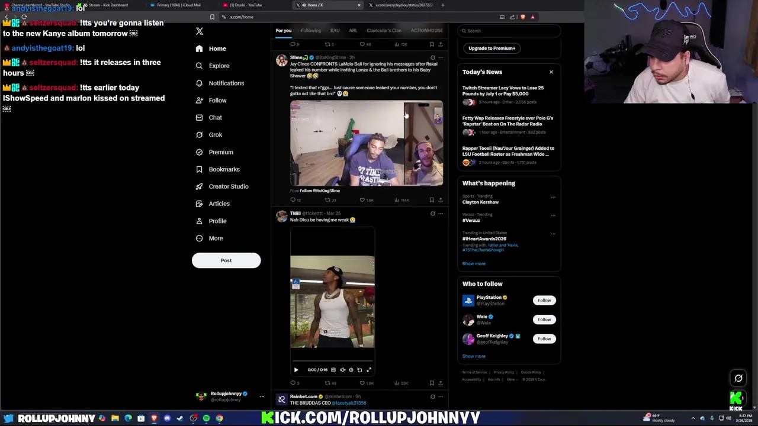758x426 pixels.
Task: Click the TMill video progress bar
Action: click(332, 361)
